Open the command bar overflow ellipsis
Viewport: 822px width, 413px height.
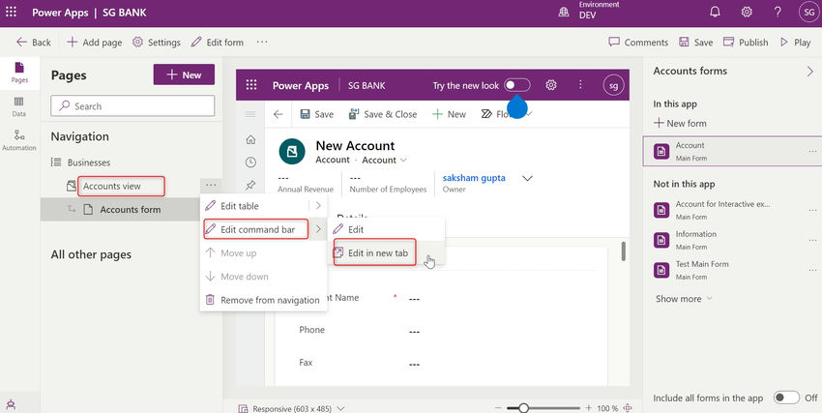(262, 42)
